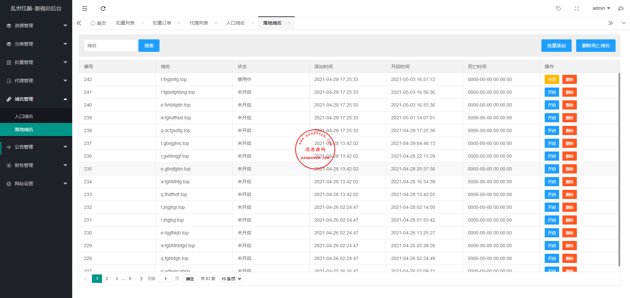630x298 pixels.
Task: Click the 删除死亡域名 button
Action: coord(596,46)
